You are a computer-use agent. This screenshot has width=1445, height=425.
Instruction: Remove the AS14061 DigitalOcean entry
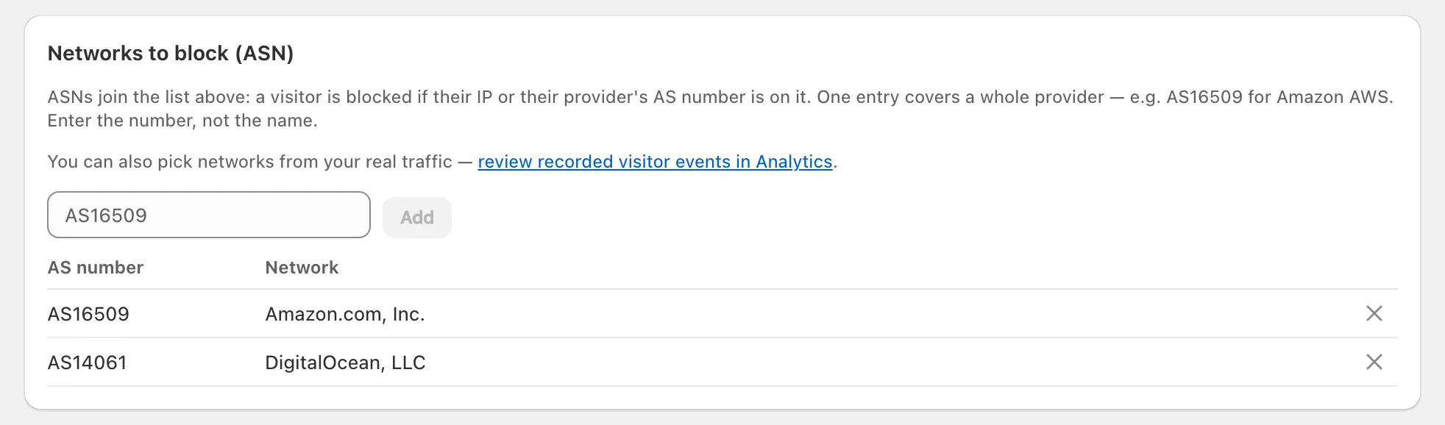[1374, 362]
